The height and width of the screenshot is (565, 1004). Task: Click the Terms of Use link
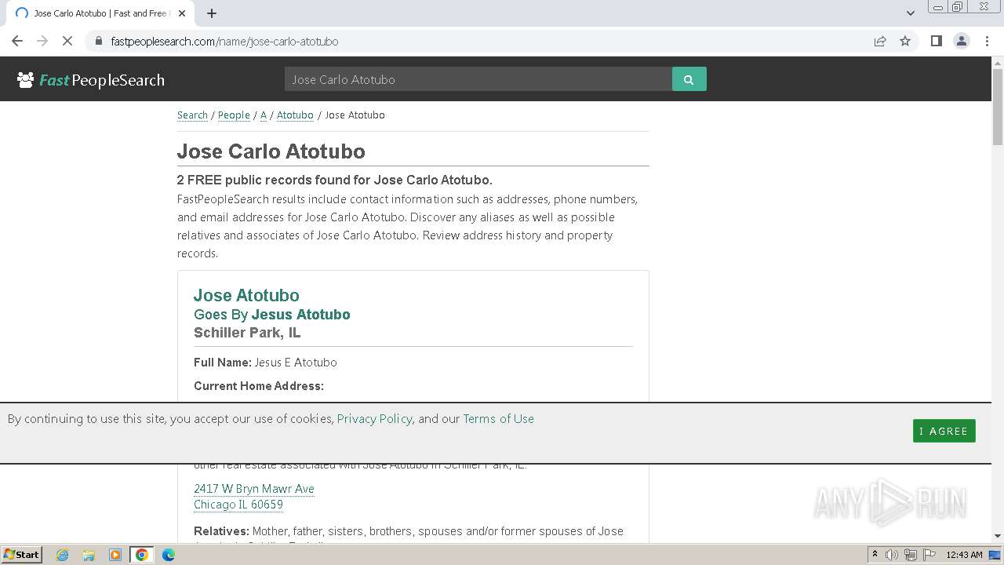[x=498, y=419]
